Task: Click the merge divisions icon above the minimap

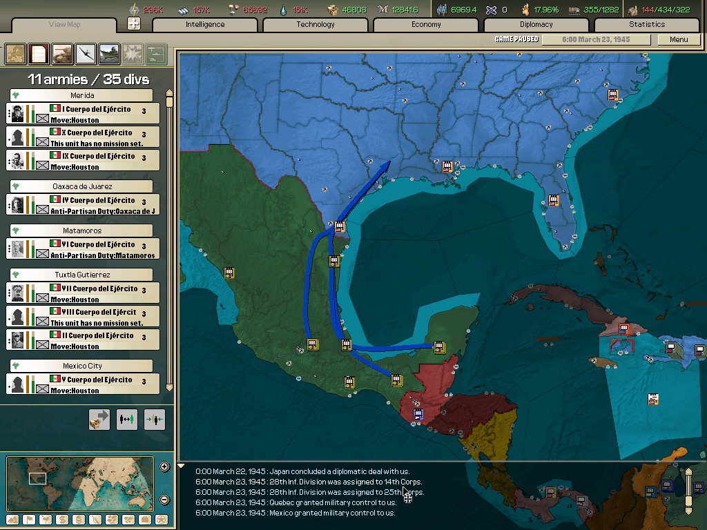Action: click(154, 419)
